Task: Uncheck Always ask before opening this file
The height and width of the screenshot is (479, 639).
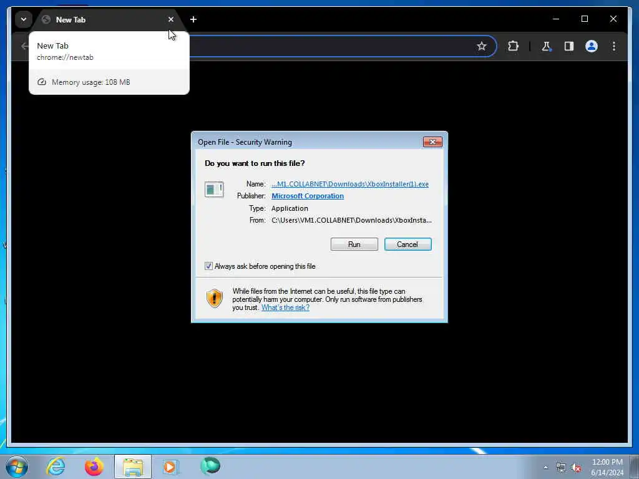Action: [x=208, y=266]
